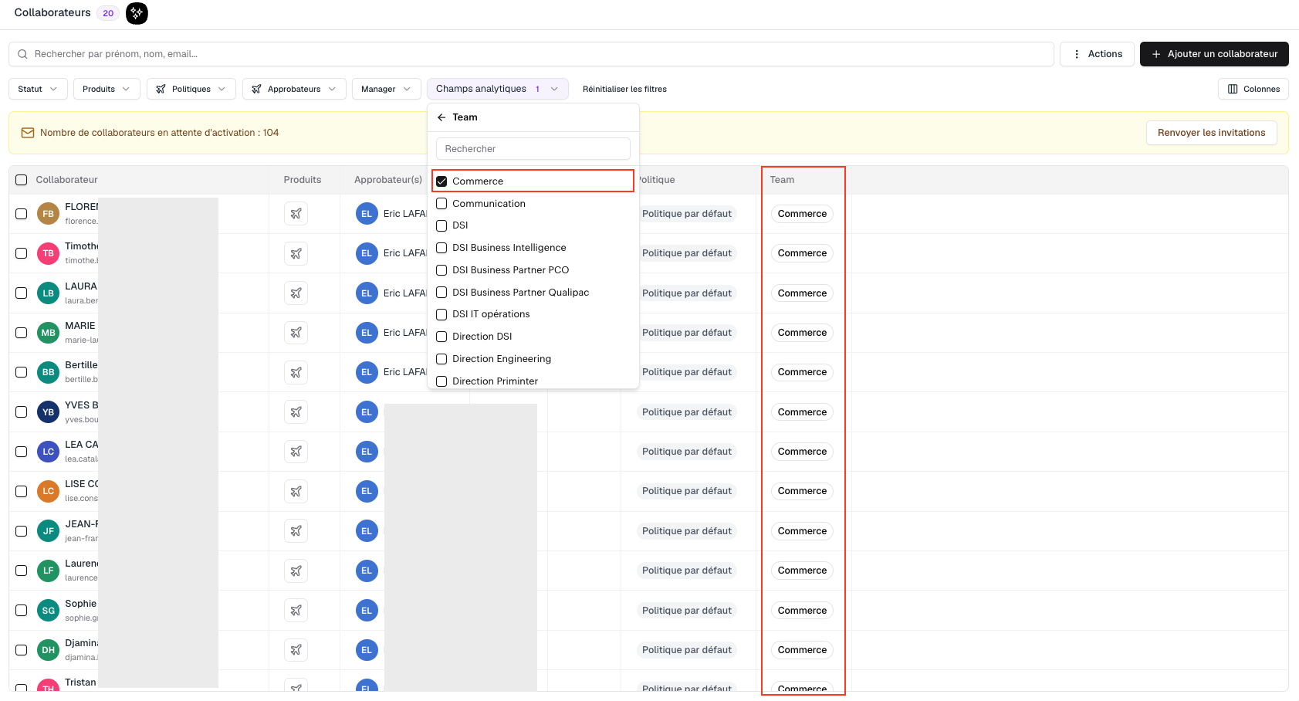Open the Politiques filter dropdown

[191, 89]
